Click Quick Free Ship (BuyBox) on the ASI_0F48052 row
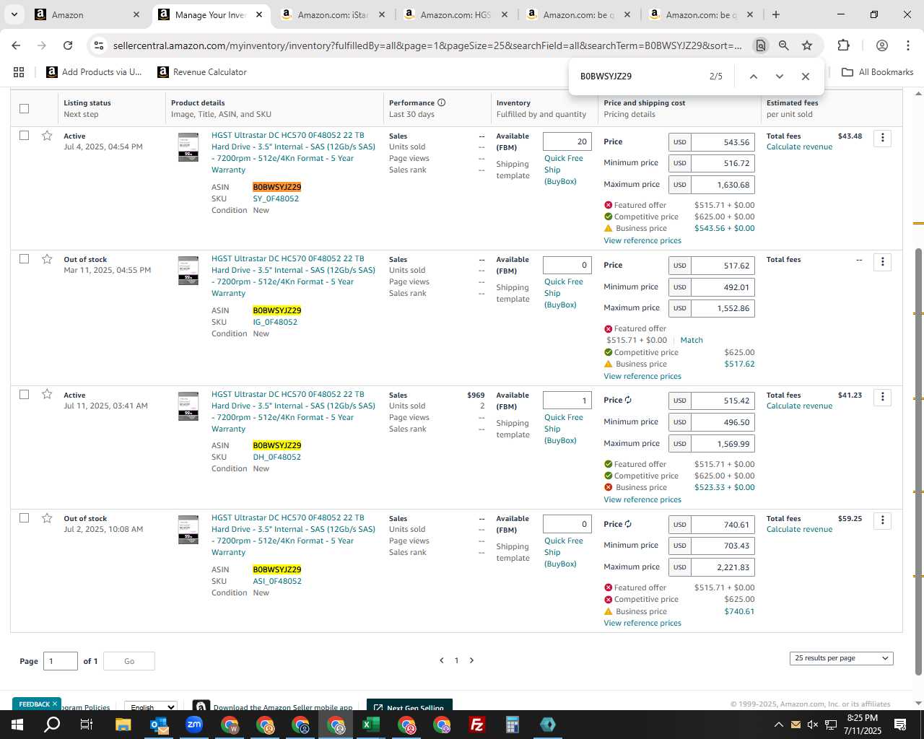The height and width of the screenshot is (739, 924). pyautogui.click(x=564, y=552)
